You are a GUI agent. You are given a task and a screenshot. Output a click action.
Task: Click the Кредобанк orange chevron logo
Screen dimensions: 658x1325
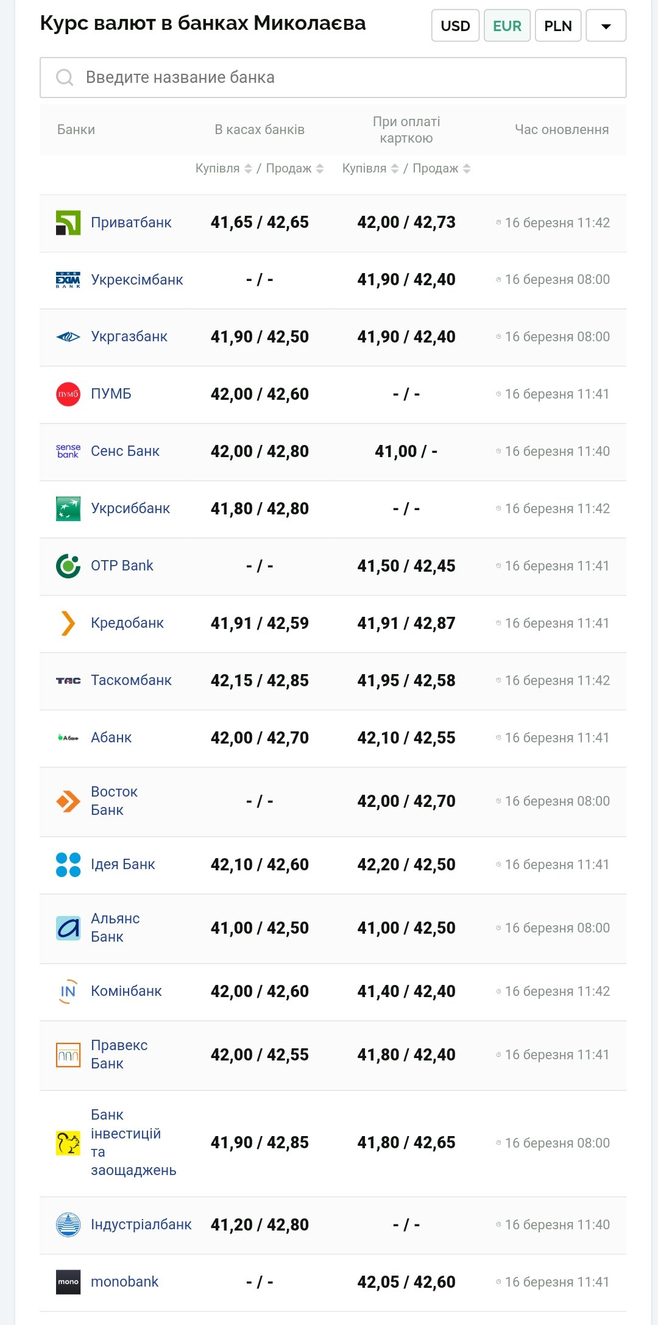tap(68, 623)
